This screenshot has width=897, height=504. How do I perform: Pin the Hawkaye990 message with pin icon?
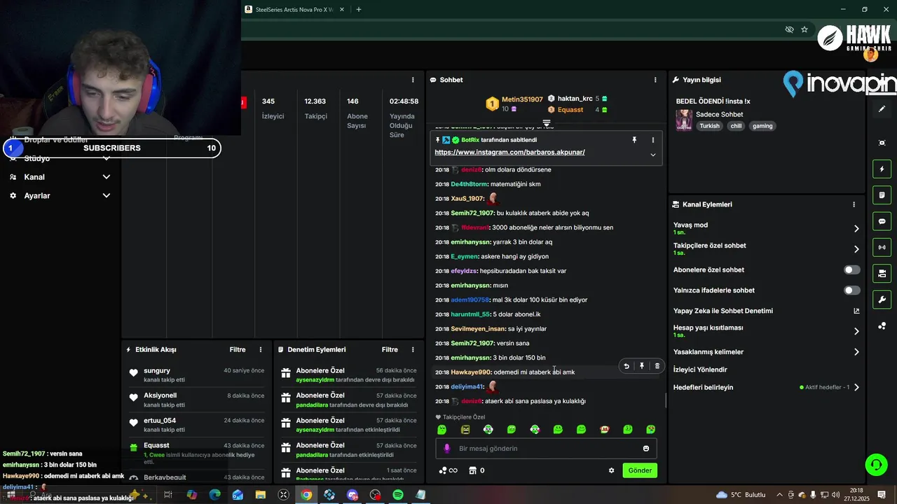coord(641,365)
